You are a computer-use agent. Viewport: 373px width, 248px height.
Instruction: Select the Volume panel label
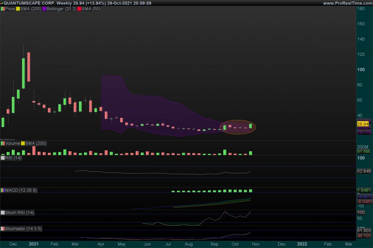coord(12,143)
